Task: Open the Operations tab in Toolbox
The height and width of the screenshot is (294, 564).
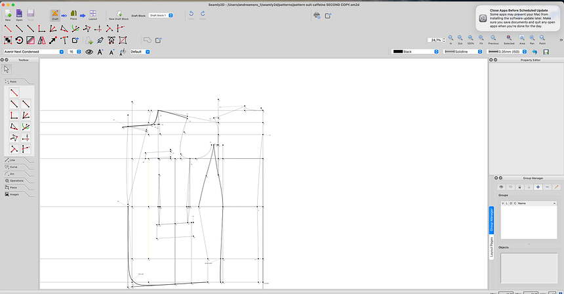Action: 16,180
